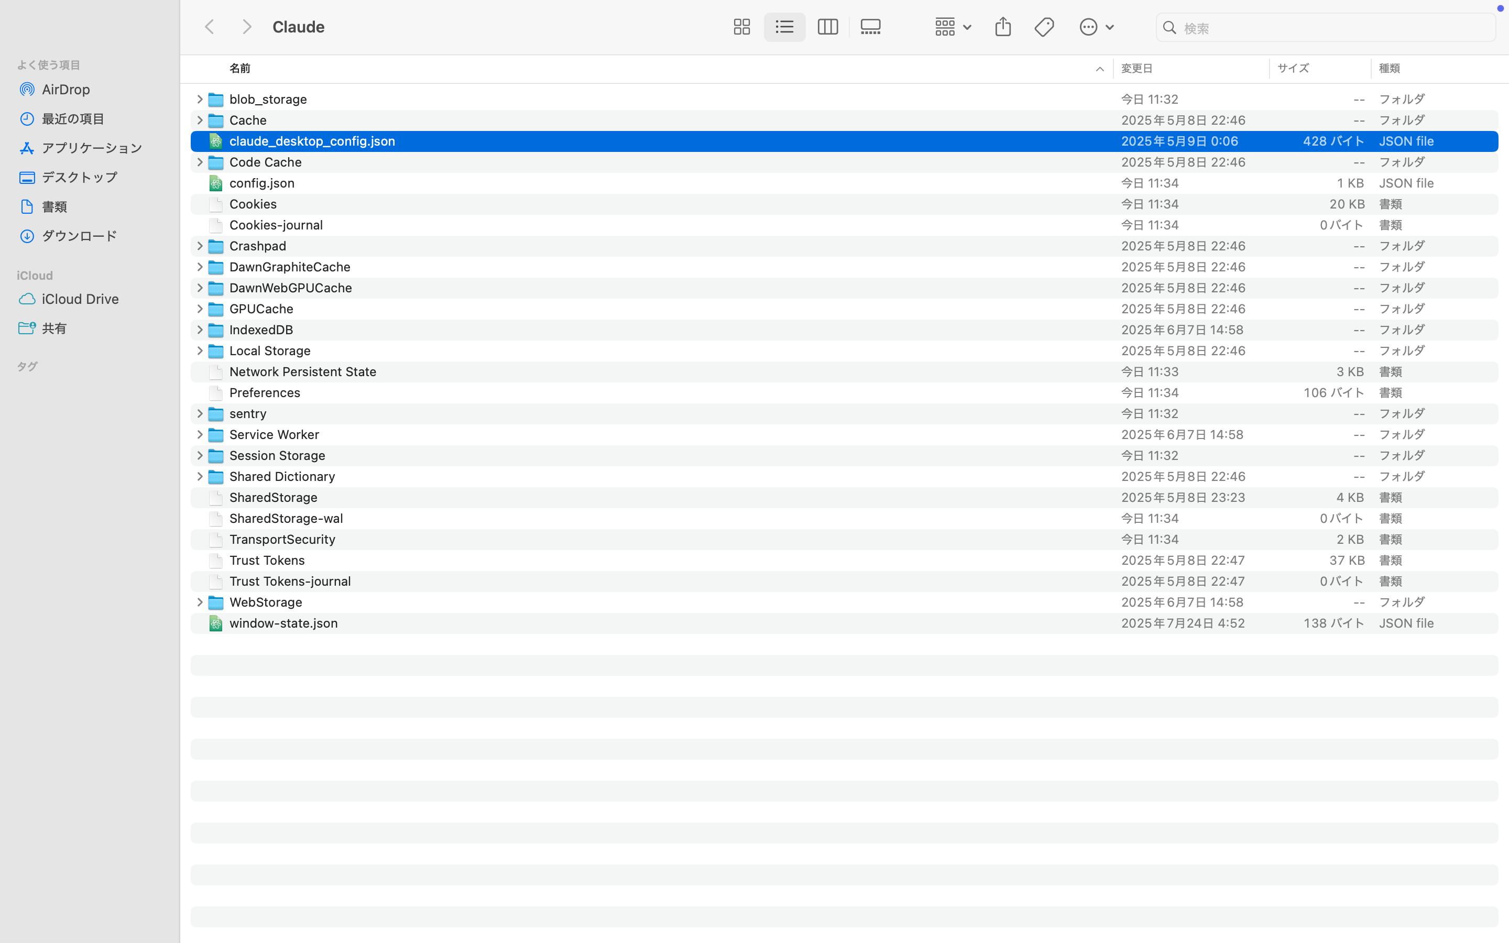The height and width of the screenshot is (943, 1509).
Task: Switch to column view mode
Action: pos(827,27)
